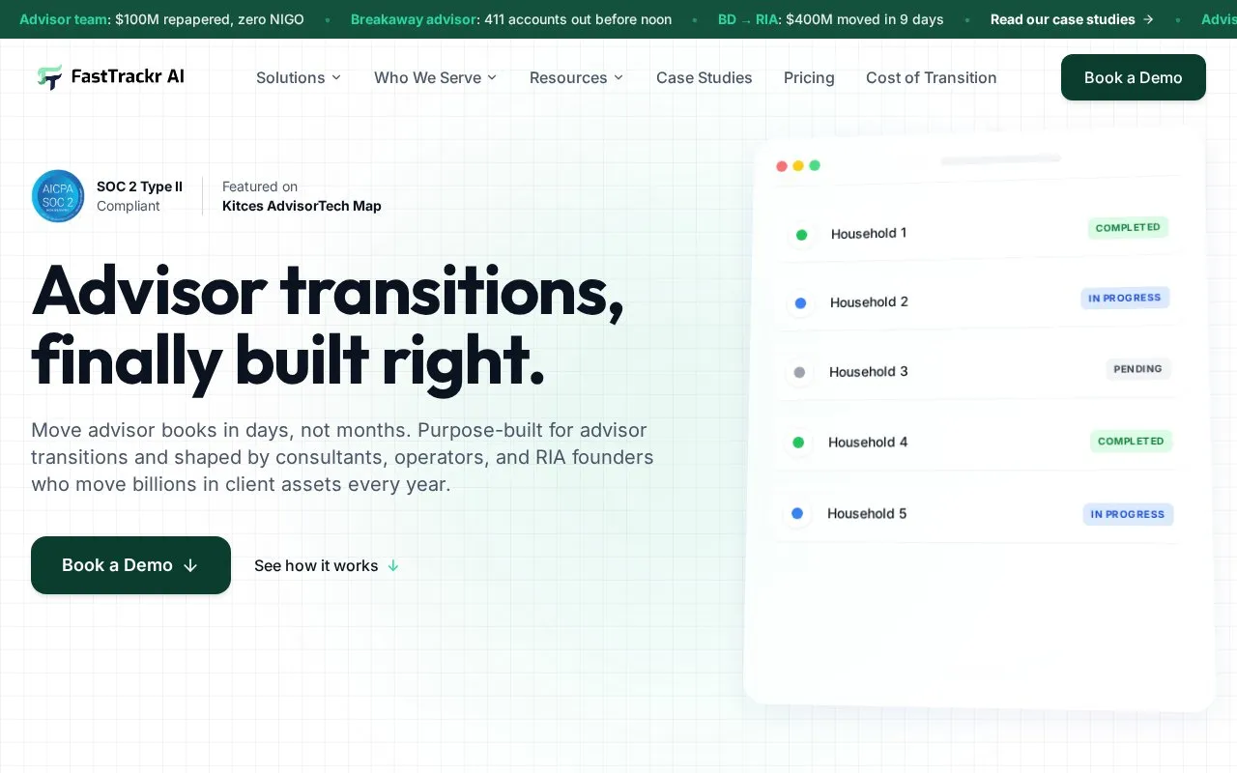The width and height of the screenshot is (1237, 773).
Task: Click Household 1 green status dot
Action: [x=801, y=235]
